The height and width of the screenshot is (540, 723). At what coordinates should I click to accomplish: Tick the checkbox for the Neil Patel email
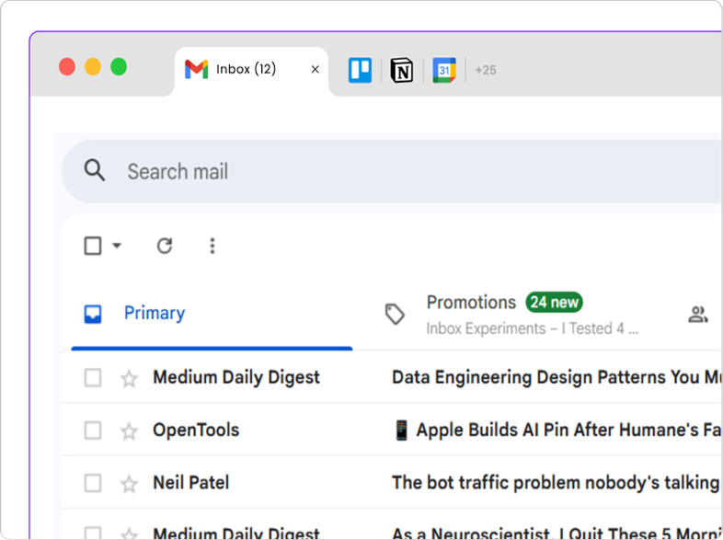click(93, 483)
